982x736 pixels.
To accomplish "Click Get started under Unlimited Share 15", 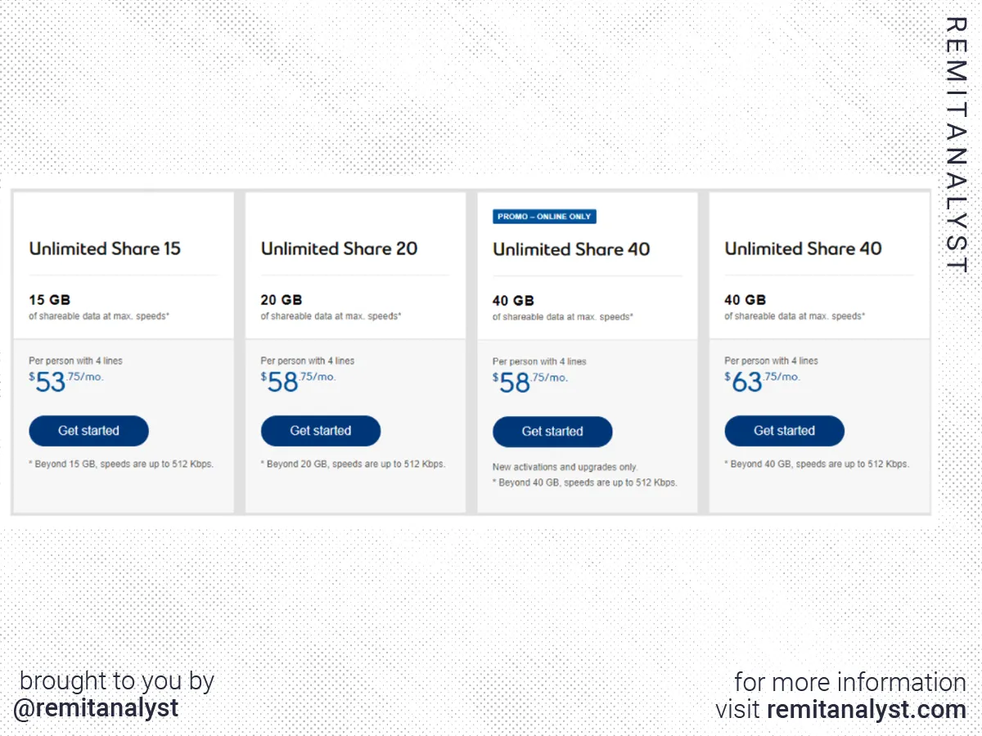I will (x=88, y=431).
